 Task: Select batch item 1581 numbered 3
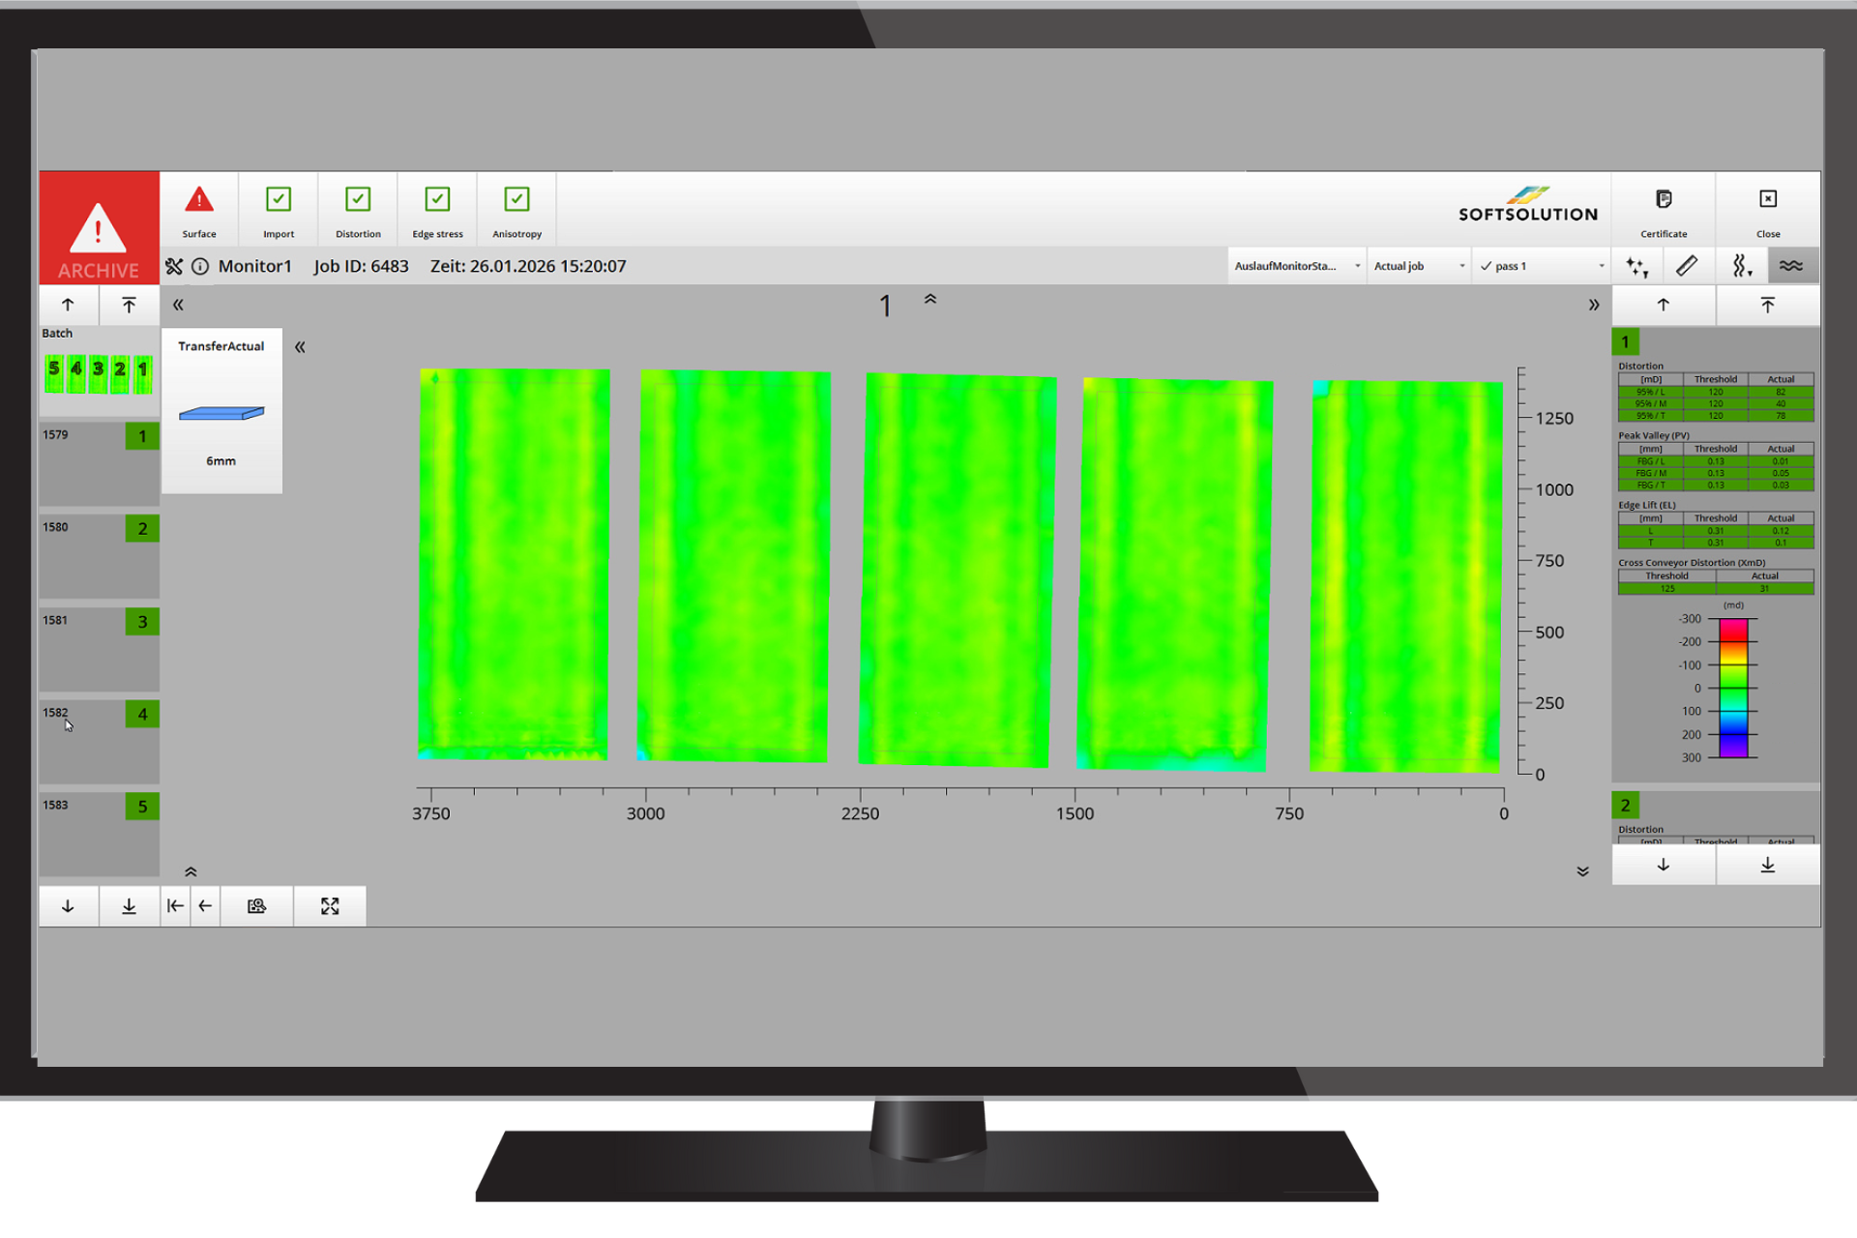[99, 646]
